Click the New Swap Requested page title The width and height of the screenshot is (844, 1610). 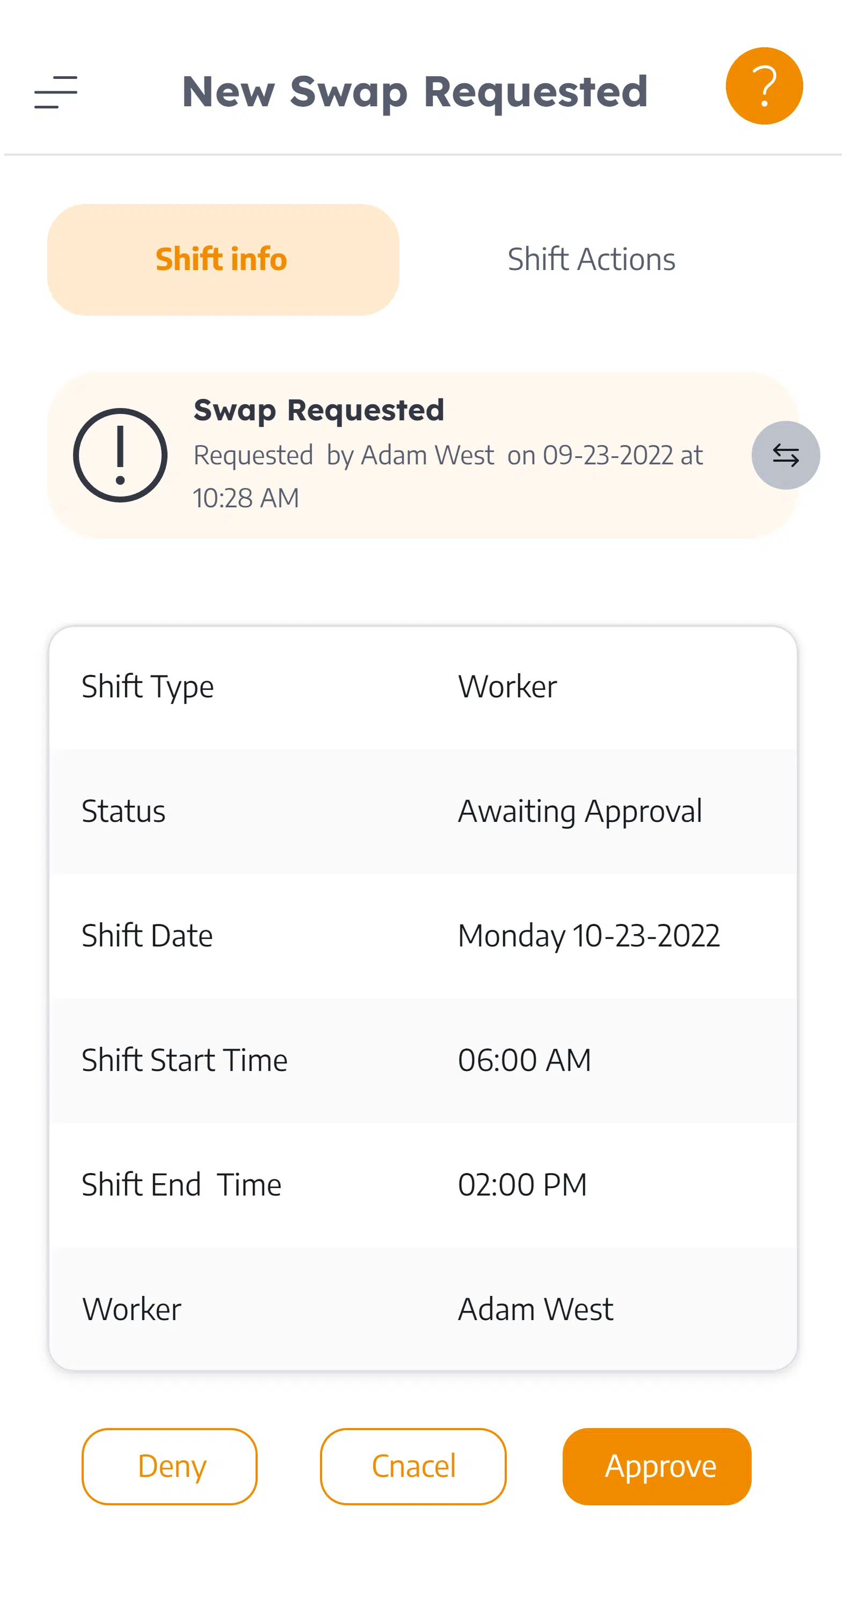[x=414, y=92]
